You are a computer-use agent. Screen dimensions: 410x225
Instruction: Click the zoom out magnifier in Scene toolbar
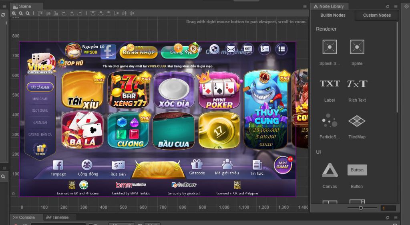pyautogui.click(x=21, y=13)
